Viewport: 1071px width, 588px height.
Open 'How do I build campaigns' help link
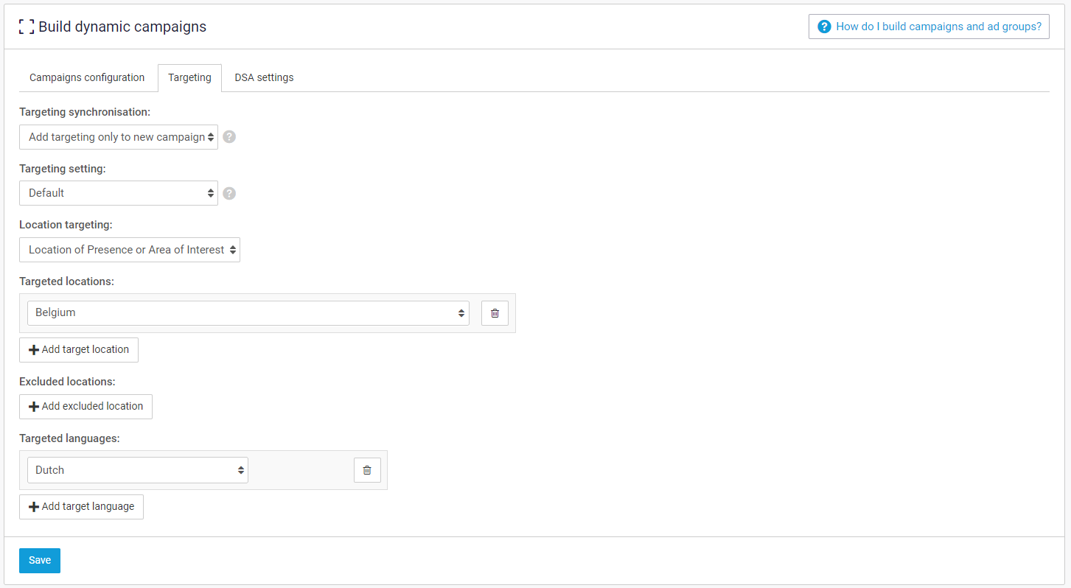(938, 27)
